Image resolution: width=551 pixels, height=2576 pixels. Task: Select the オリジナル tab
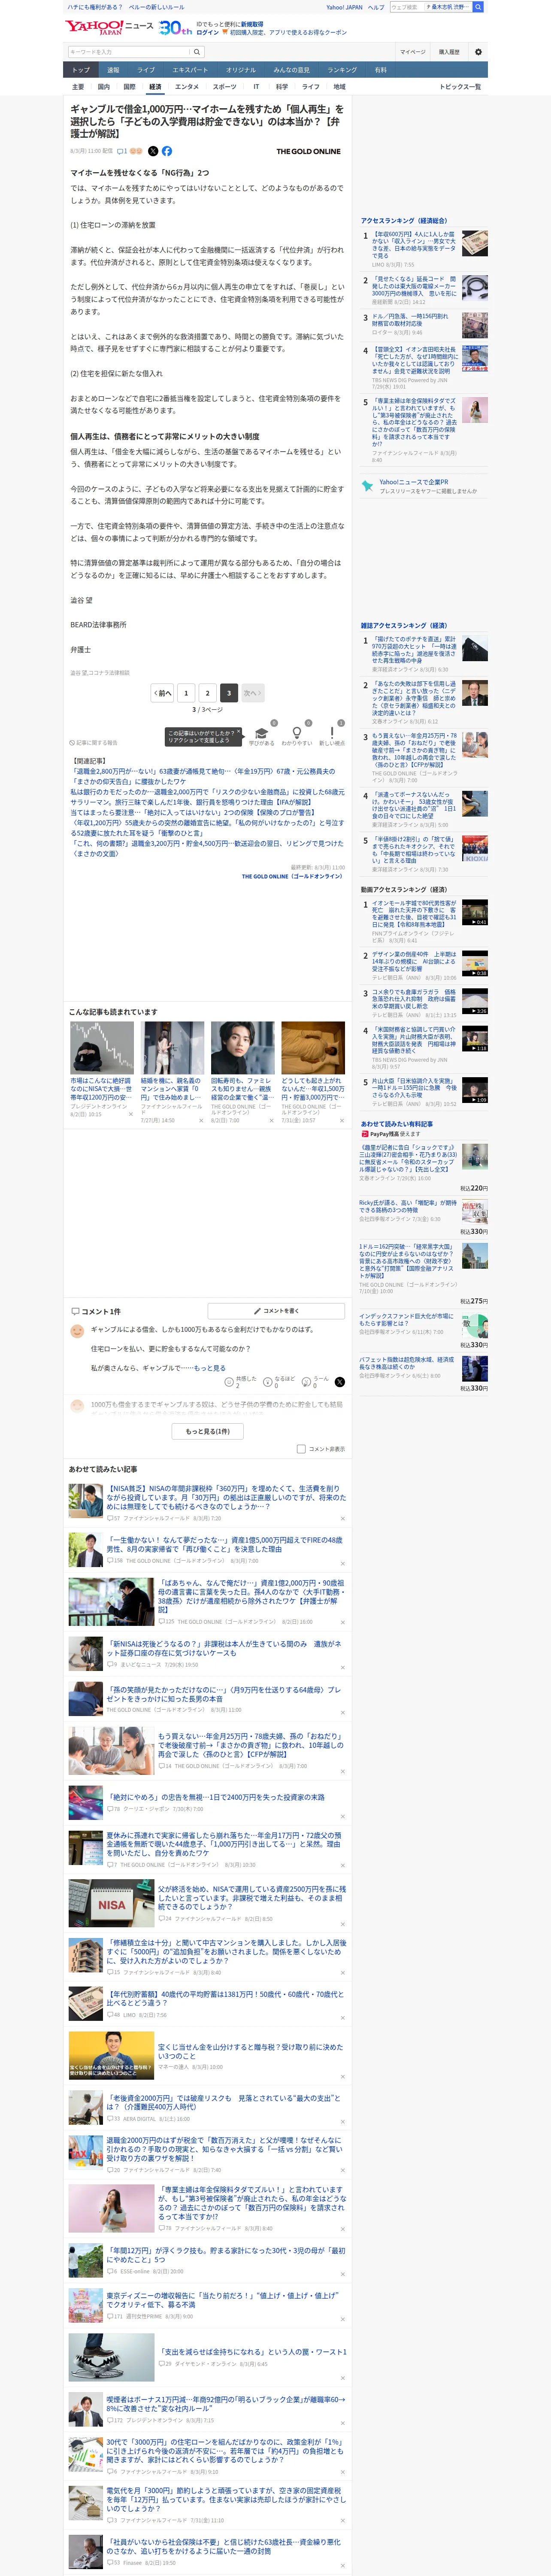(x=241, y=70)
